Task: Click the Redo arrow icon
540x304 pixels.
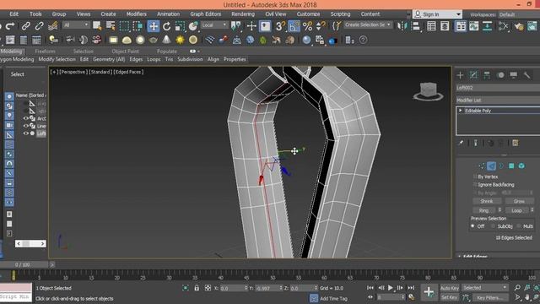Action: tap(10, 26)
